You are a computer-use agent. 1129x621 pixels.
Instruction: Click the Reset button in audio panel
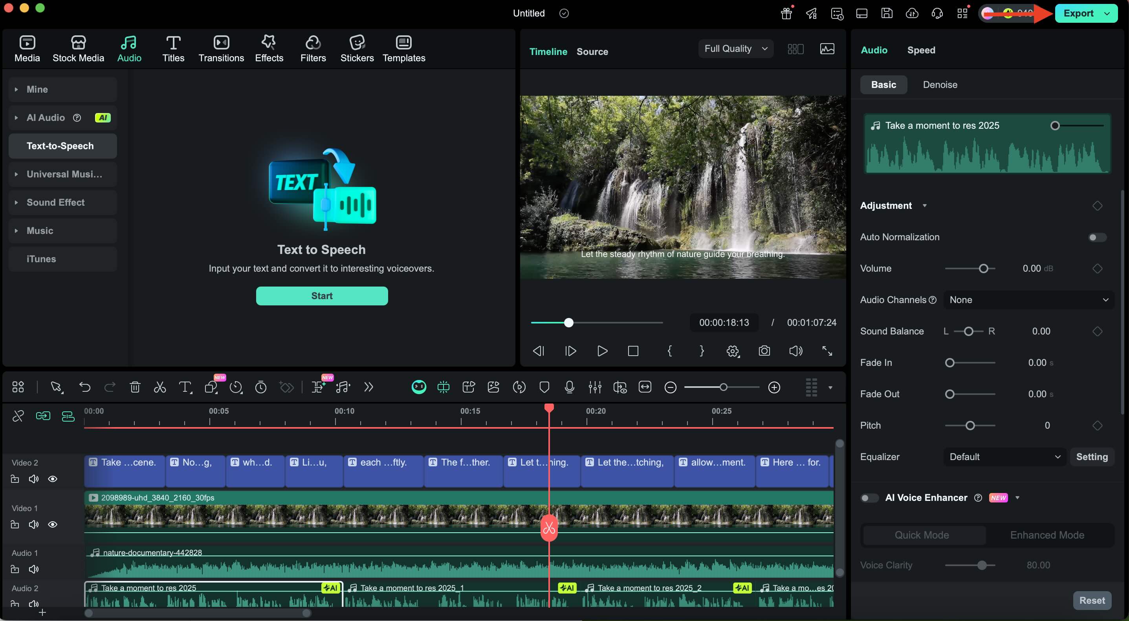(1091, 601)
